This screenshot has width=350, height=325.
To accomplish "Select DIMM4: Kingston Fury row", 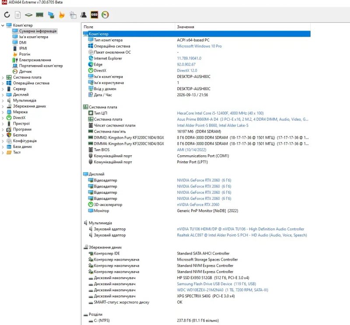I will click(196, 144).
